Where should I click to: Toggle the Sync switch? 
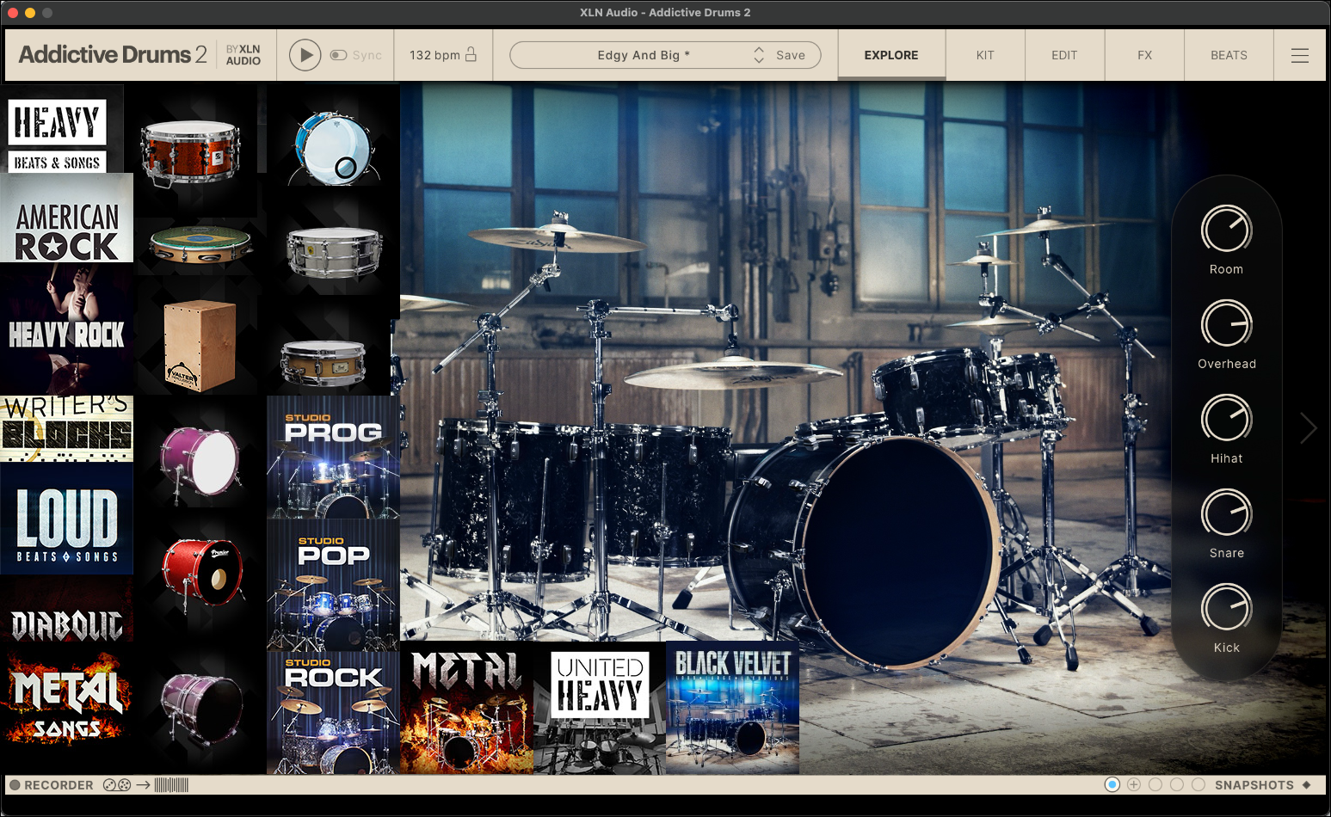[x=338, y=55]
